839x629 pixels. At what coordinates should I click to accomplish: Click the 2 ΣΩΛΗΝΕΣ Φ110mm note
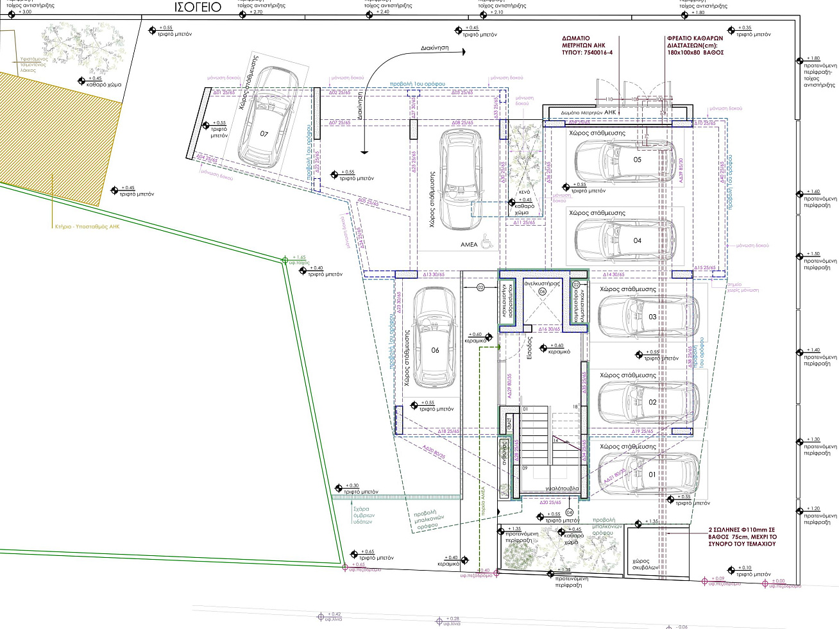[743, 537]
